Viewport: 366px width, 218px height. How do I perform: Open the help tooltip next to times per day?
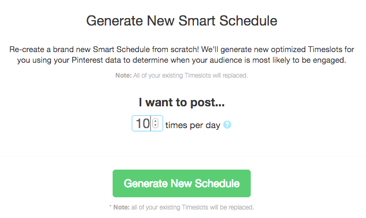(227, 125)
